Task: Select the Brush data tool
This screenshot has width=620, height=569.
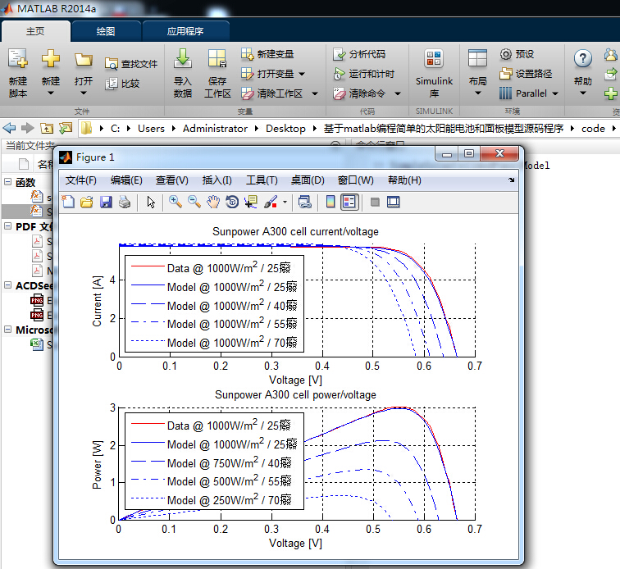Action: pyautogui.click(x=271, y=202)
